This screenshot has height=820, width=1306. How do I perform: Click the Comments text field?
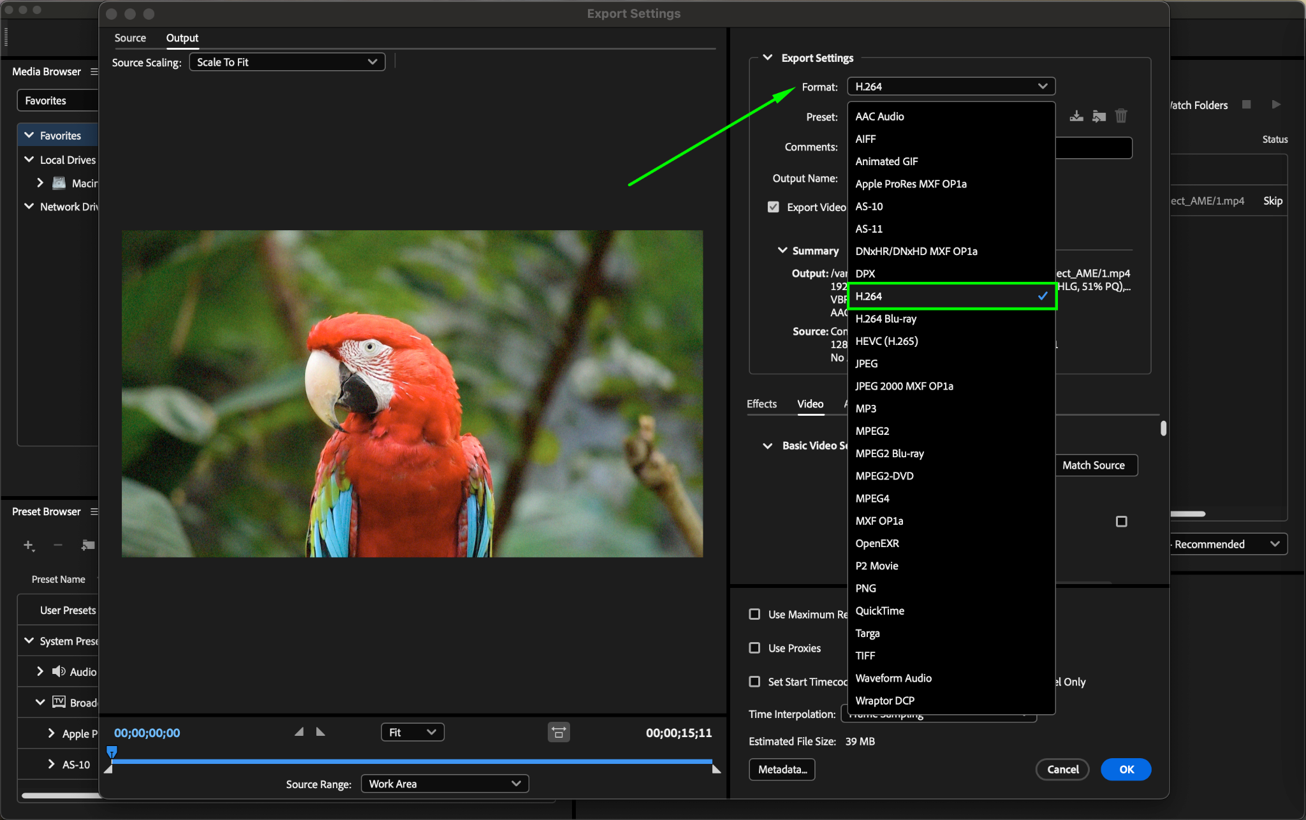click(1093, 147)
